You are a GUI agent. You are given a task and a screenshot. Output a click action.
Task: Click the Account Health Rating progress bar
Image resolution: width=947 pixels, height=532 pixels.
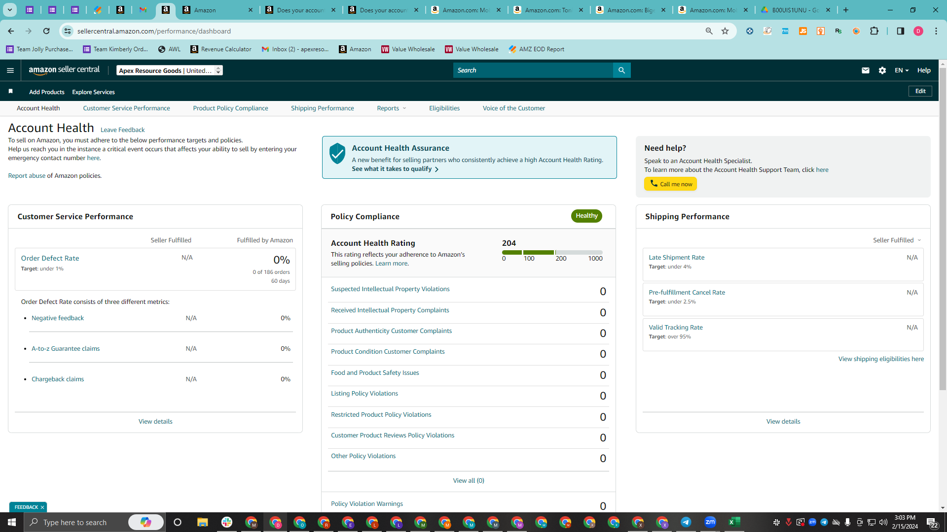click(x=552, y=252)
